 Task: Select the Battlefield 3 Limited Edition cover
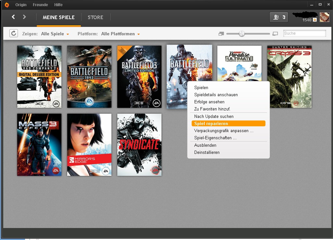coord(139,77)
